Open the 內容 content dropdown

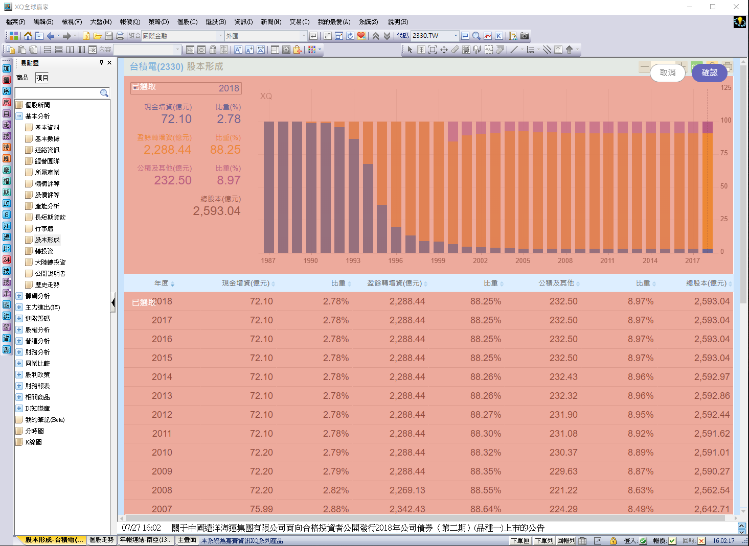[177, 50]
